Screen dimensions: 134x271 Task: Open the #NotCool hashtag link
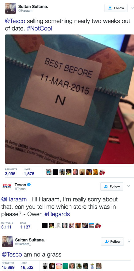39,28
